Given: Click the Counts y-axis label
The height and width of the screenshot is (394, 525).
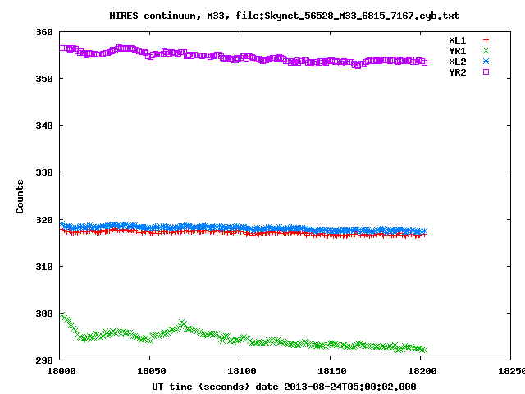Looking at the screenshot, I should pos(20,196).
